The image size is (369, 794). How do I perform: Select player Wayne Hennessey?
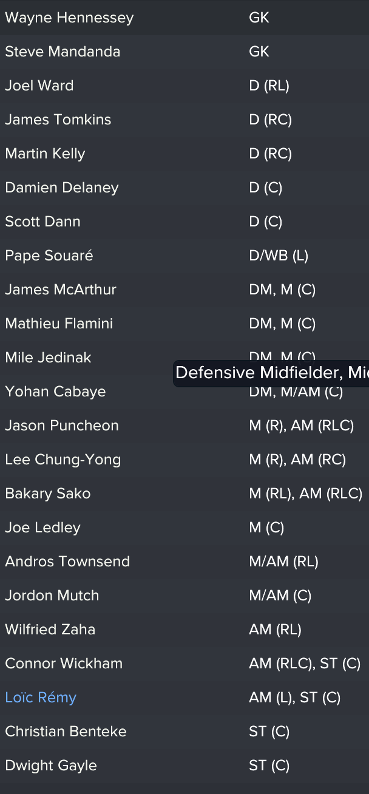(x=69, y=18)
